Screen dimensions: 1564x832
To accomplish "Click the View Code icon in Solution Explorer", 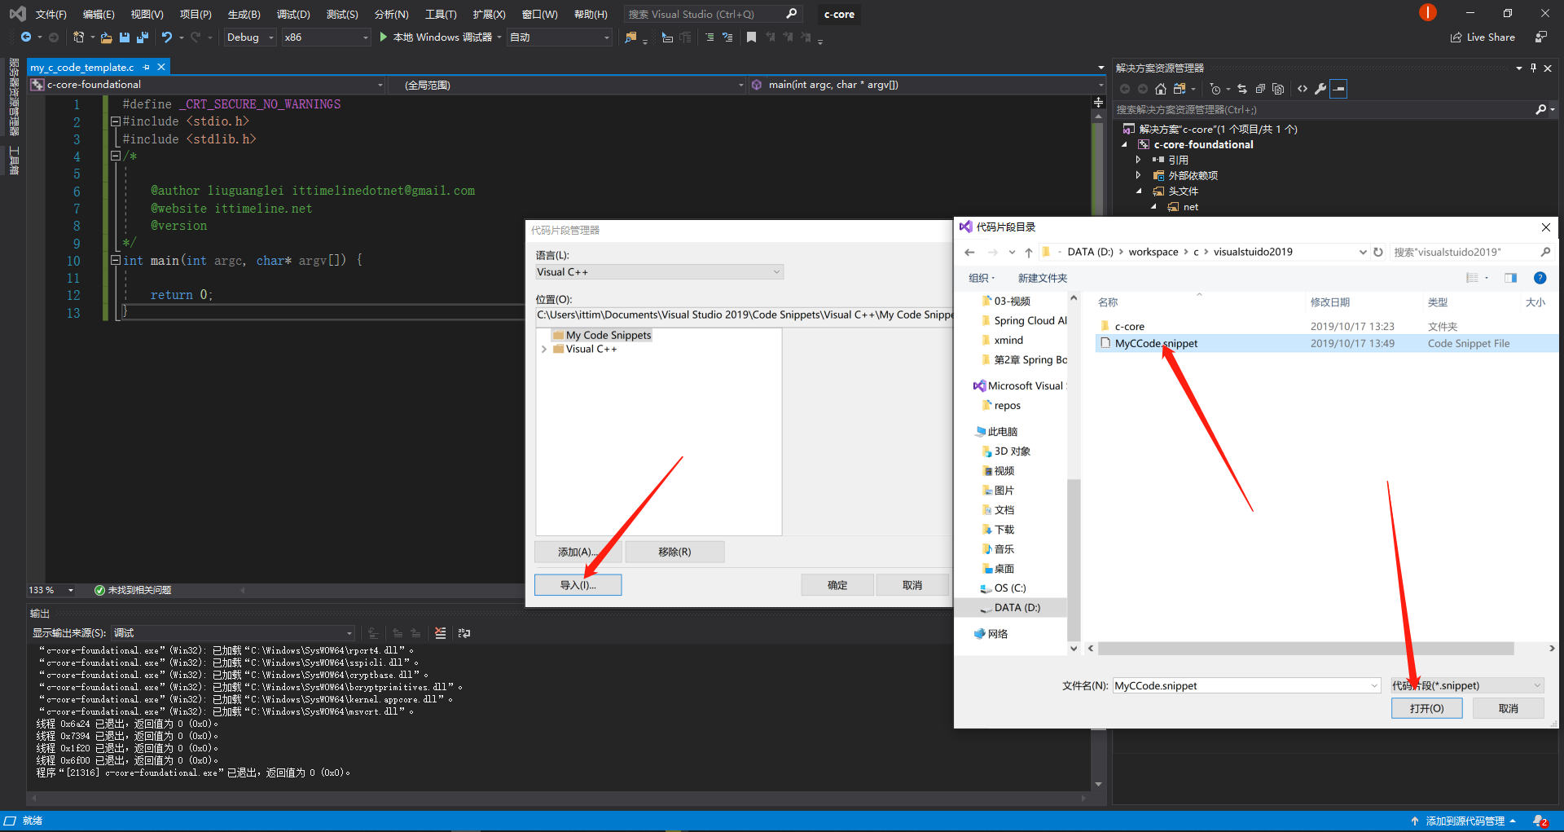I will pyautogui.click(x=1303, y=89).
